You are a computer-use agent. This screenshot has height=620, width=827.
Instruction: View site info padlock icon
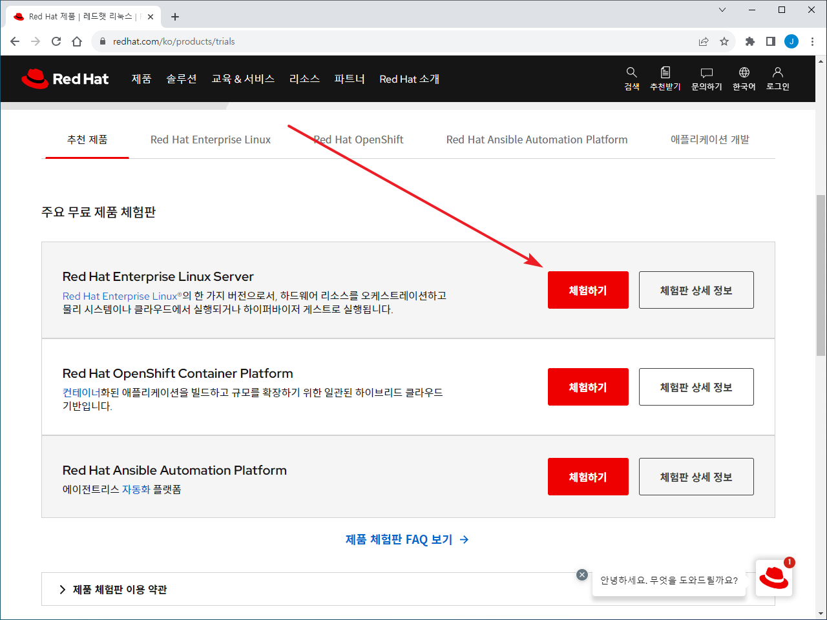tap(102, 41)
